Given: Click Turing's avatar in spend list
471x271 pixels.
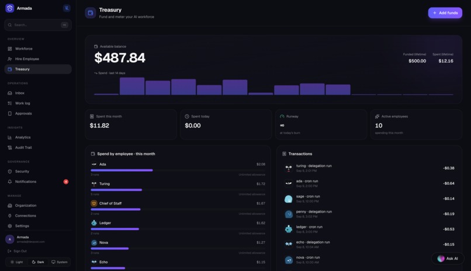Looking at the screenshot, I should 94,183.
